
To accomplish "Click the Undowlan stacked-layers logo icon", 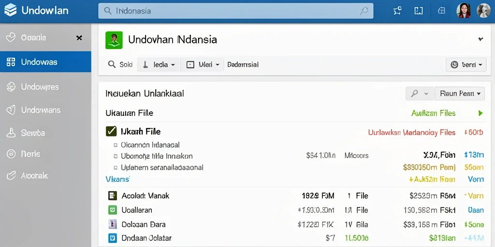I will coord(11,11).
